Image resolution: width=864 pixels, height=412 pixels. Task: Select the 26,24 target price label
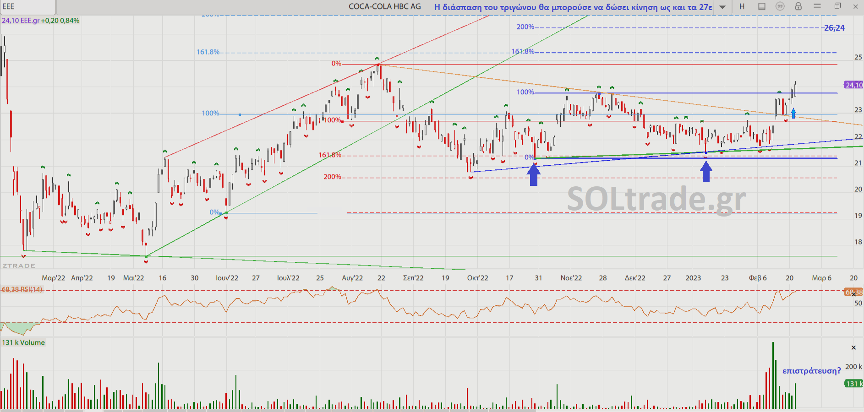pos(834,28)
